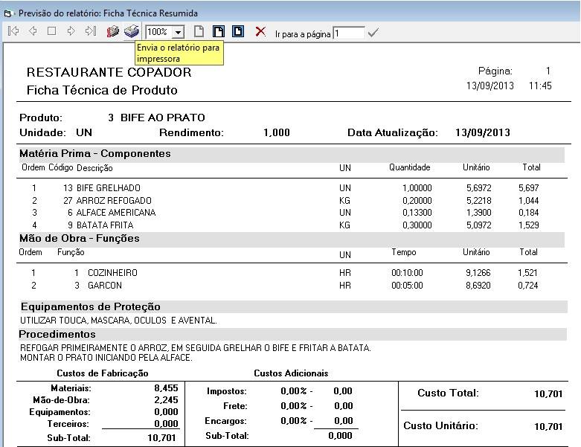Screen dimensions: 581x447
Task: Open the 100% zoom dropdown
Action: coord(179,32)
